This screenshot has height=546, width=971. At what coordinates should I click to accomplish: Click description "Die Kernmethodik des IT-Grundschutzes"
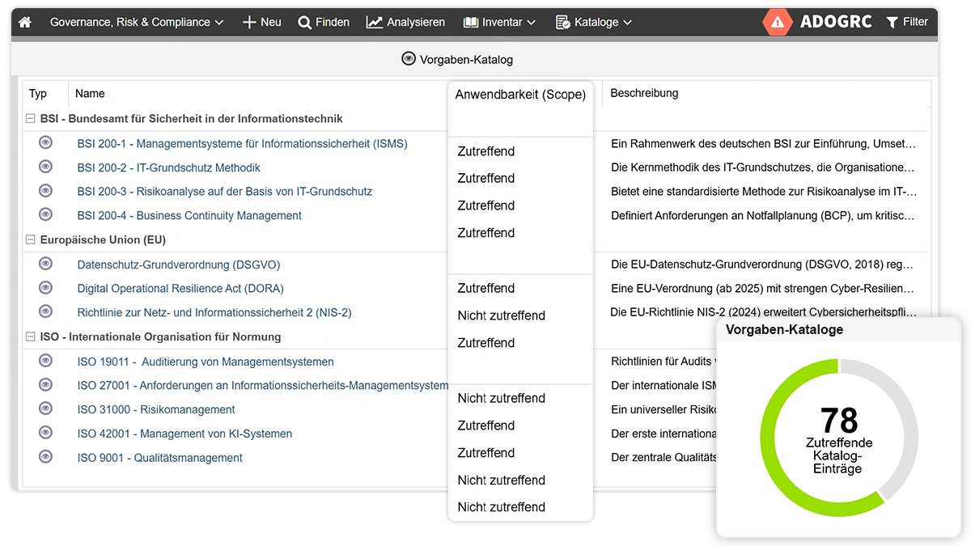point(763,168)
